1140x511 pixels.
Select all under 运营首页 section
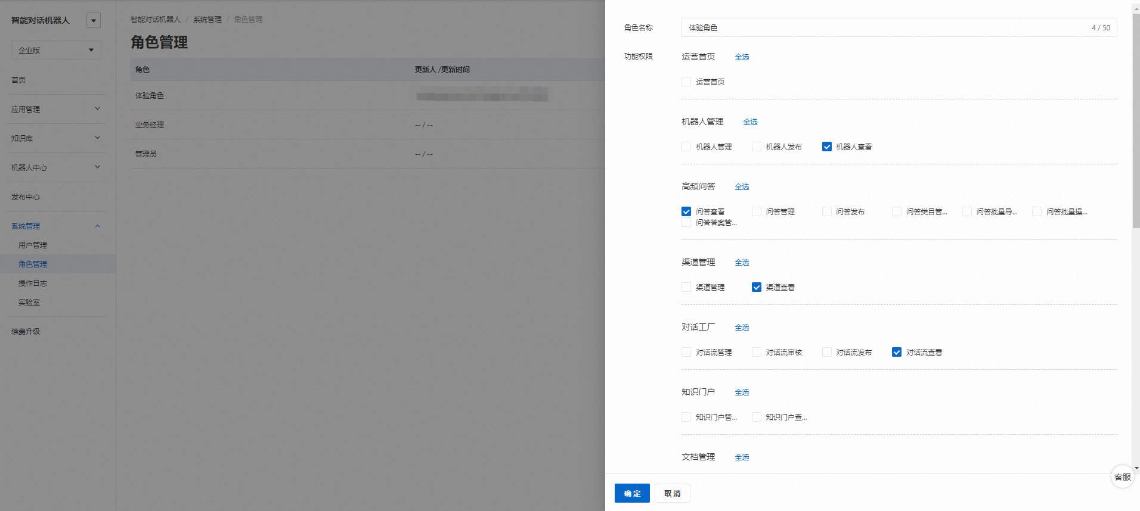[x=742, y=57]
